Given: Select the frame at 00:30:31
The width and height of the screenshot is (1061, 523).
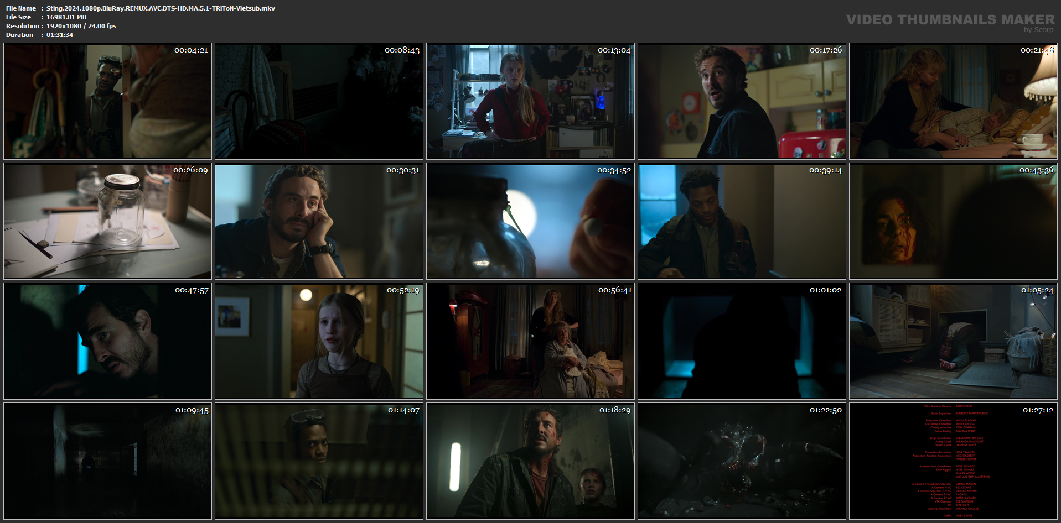Looking at the screenshot, I should [x=319, y=221].
